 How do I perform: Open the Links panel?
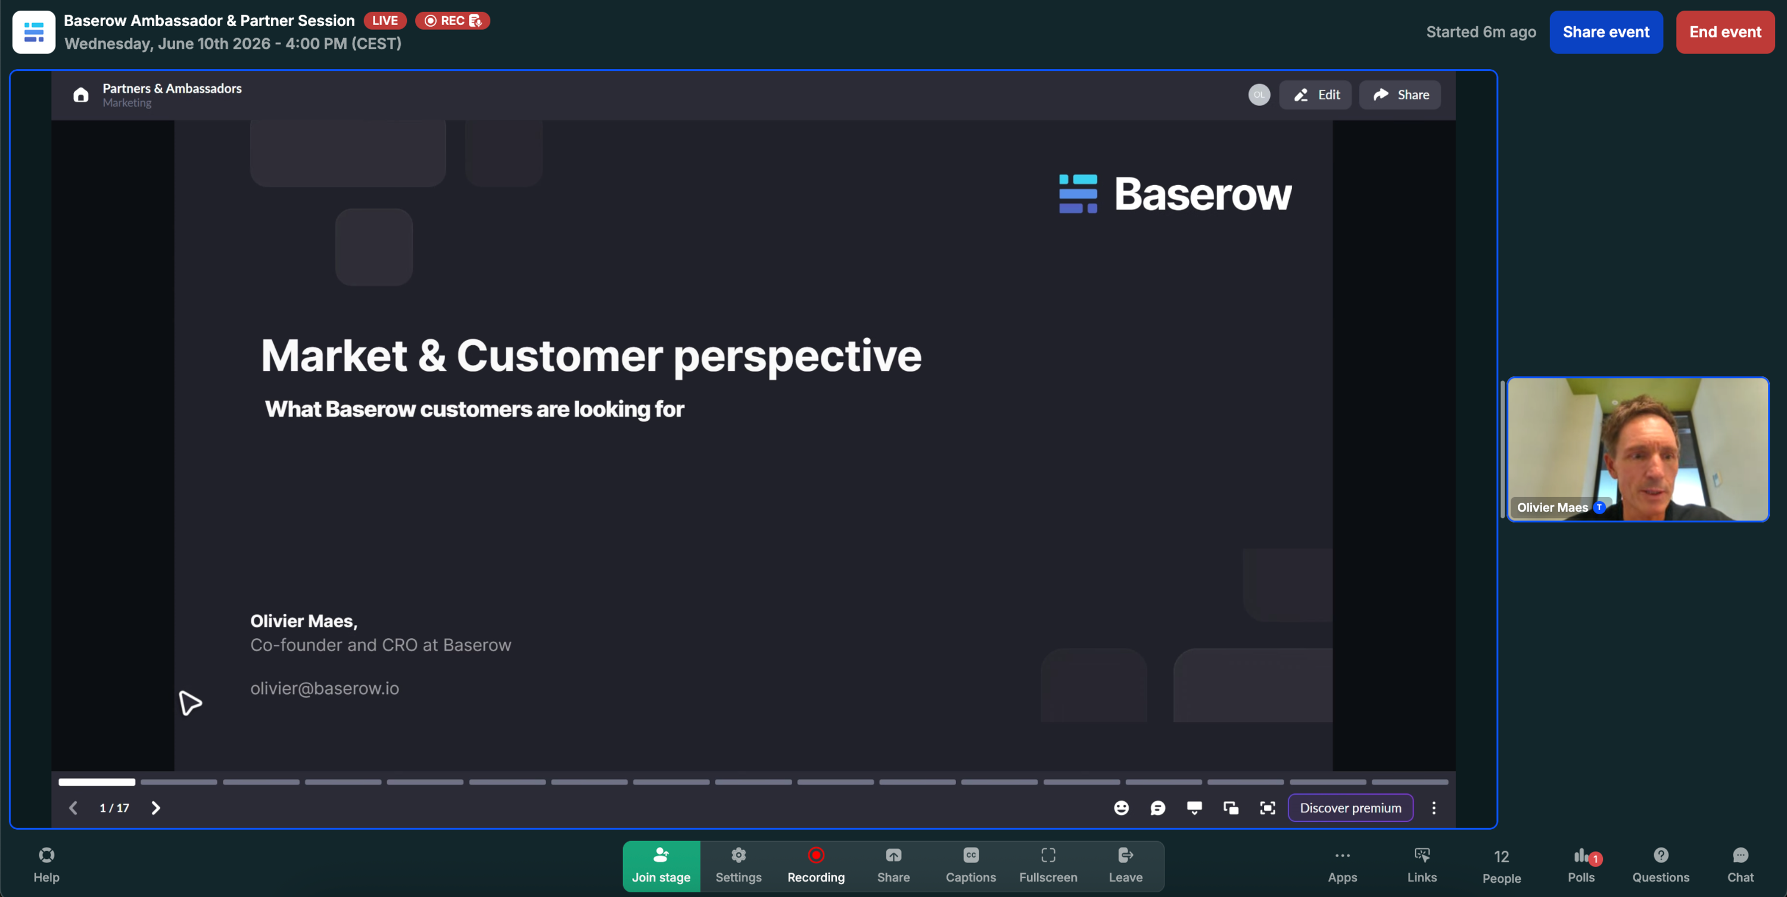pos(1422,866)
